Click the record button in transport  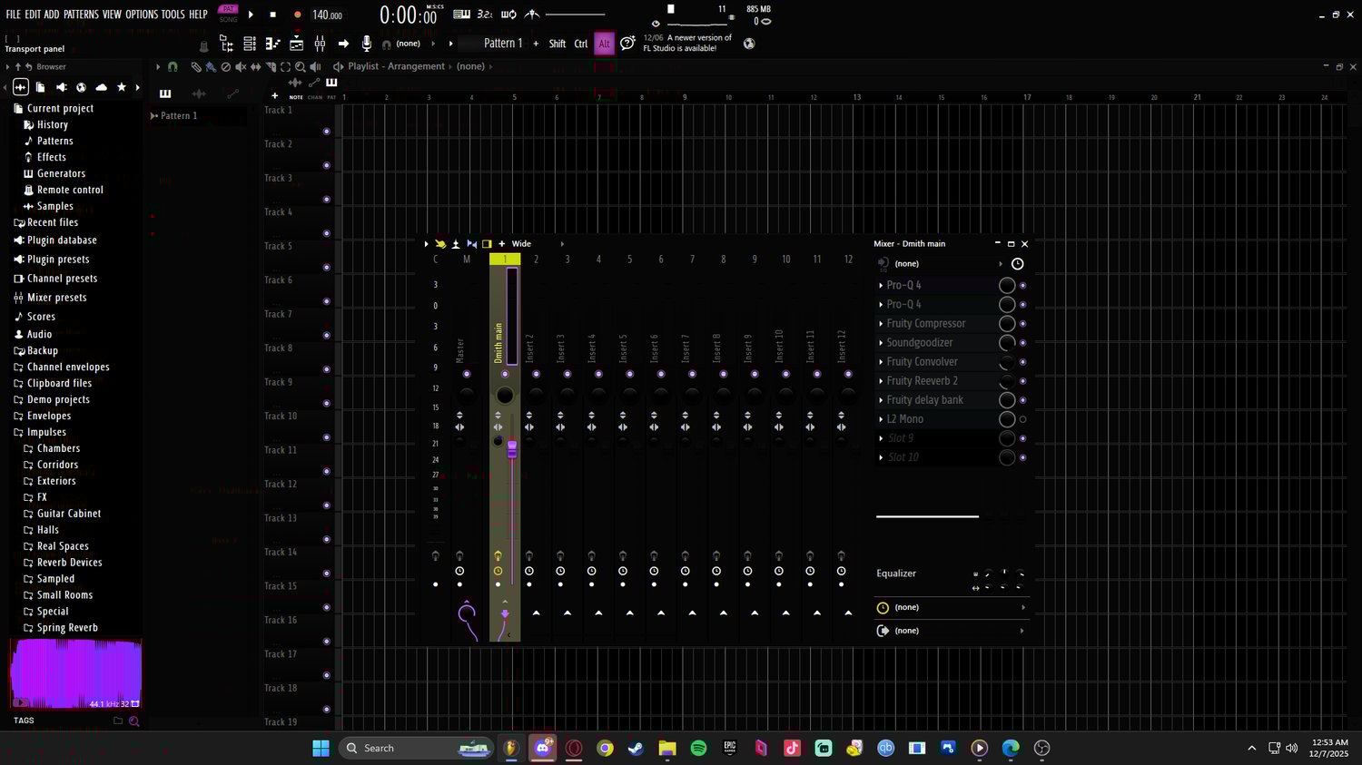coord(297,15)
